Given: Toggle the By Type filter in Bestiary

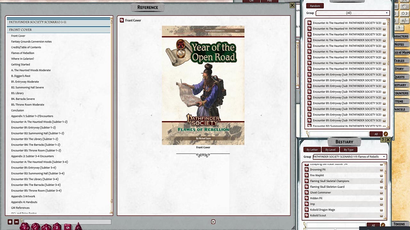Looking at the screenshot, I should click(x=348, y=149).
